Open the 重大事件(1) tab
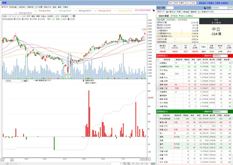Viewport: 233px width, 165px height. click(171, 12)
